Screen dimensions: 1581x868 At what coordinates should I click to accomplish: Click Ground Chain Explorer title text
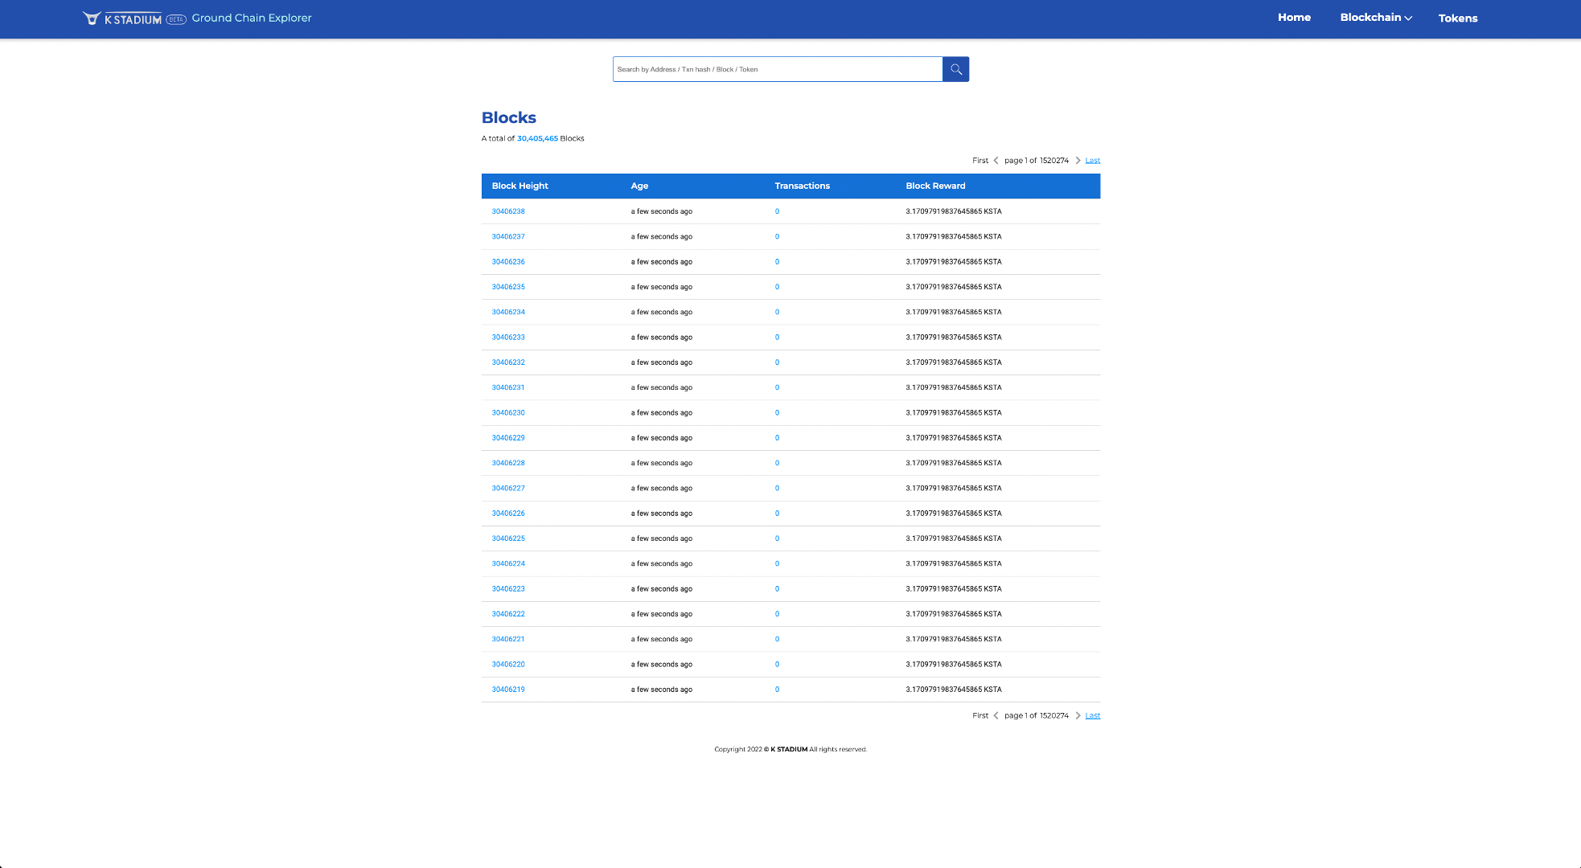coord(251,18)
